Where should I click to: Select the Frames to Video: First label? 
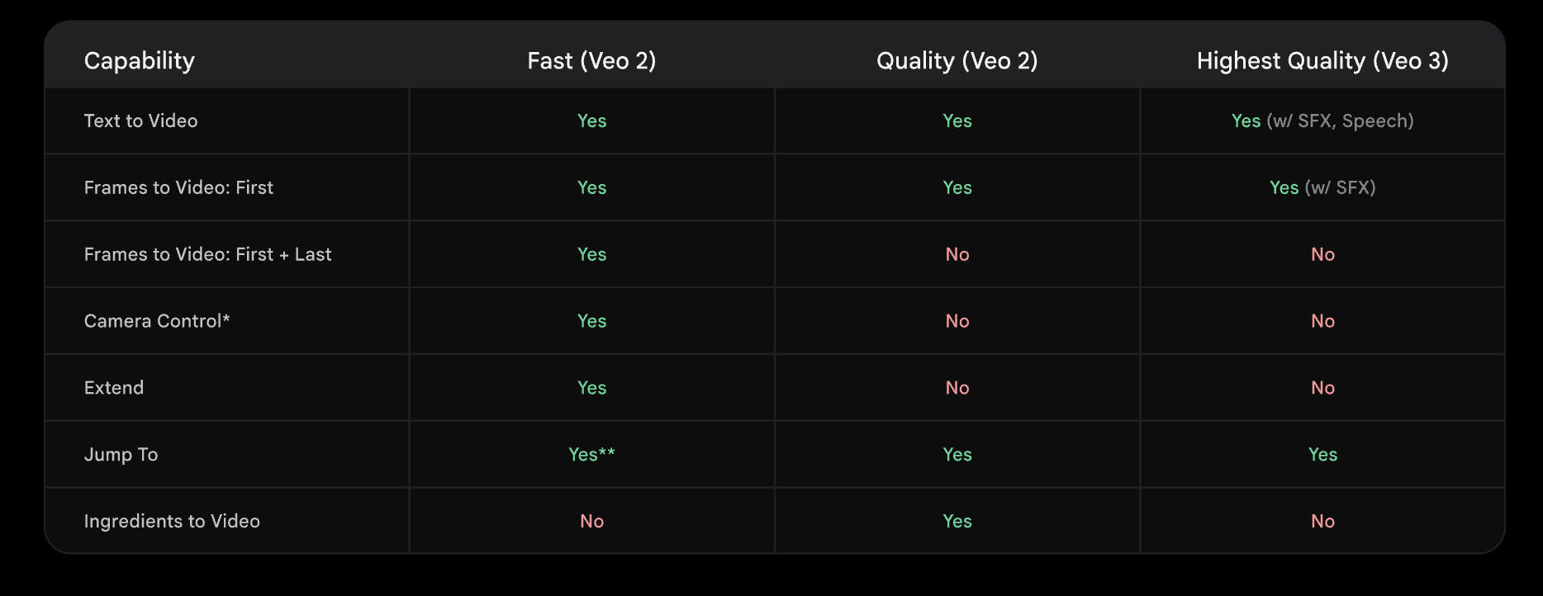point(178,187)
